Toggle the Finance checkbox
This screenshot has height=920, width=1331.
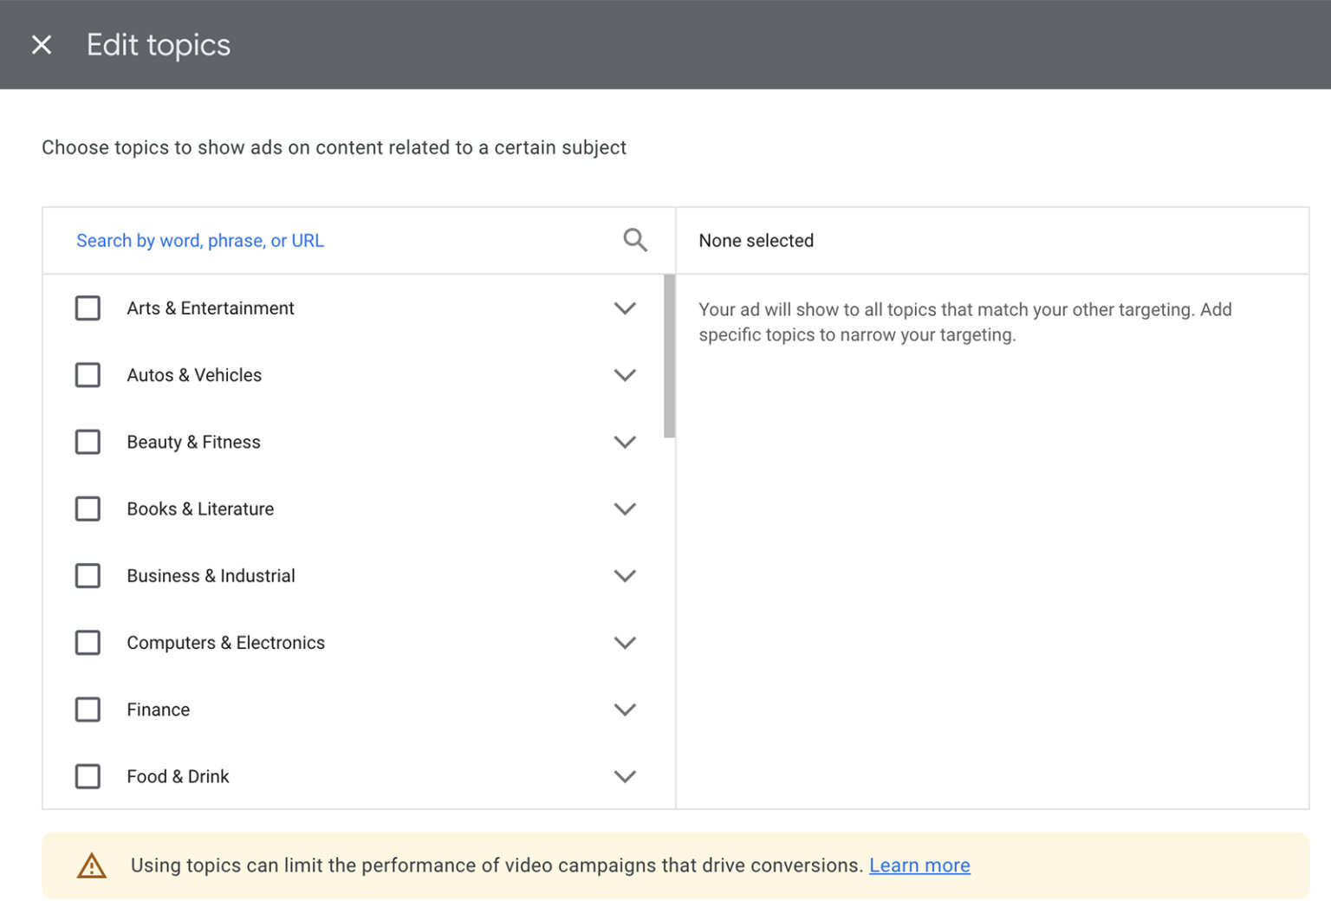(88, 709)
